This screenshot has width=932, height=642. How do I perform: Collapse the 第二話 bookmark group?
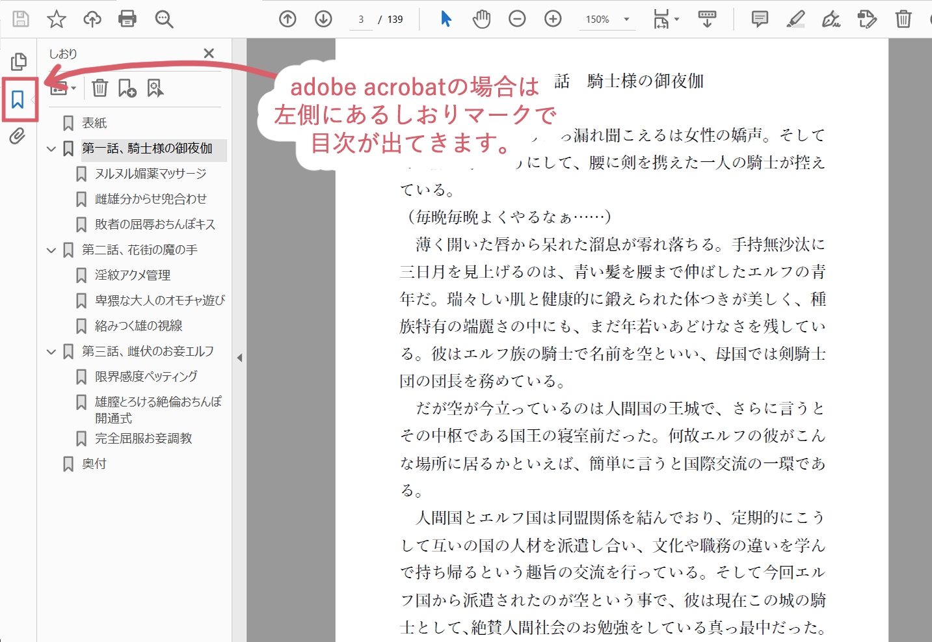click(51, 250)
